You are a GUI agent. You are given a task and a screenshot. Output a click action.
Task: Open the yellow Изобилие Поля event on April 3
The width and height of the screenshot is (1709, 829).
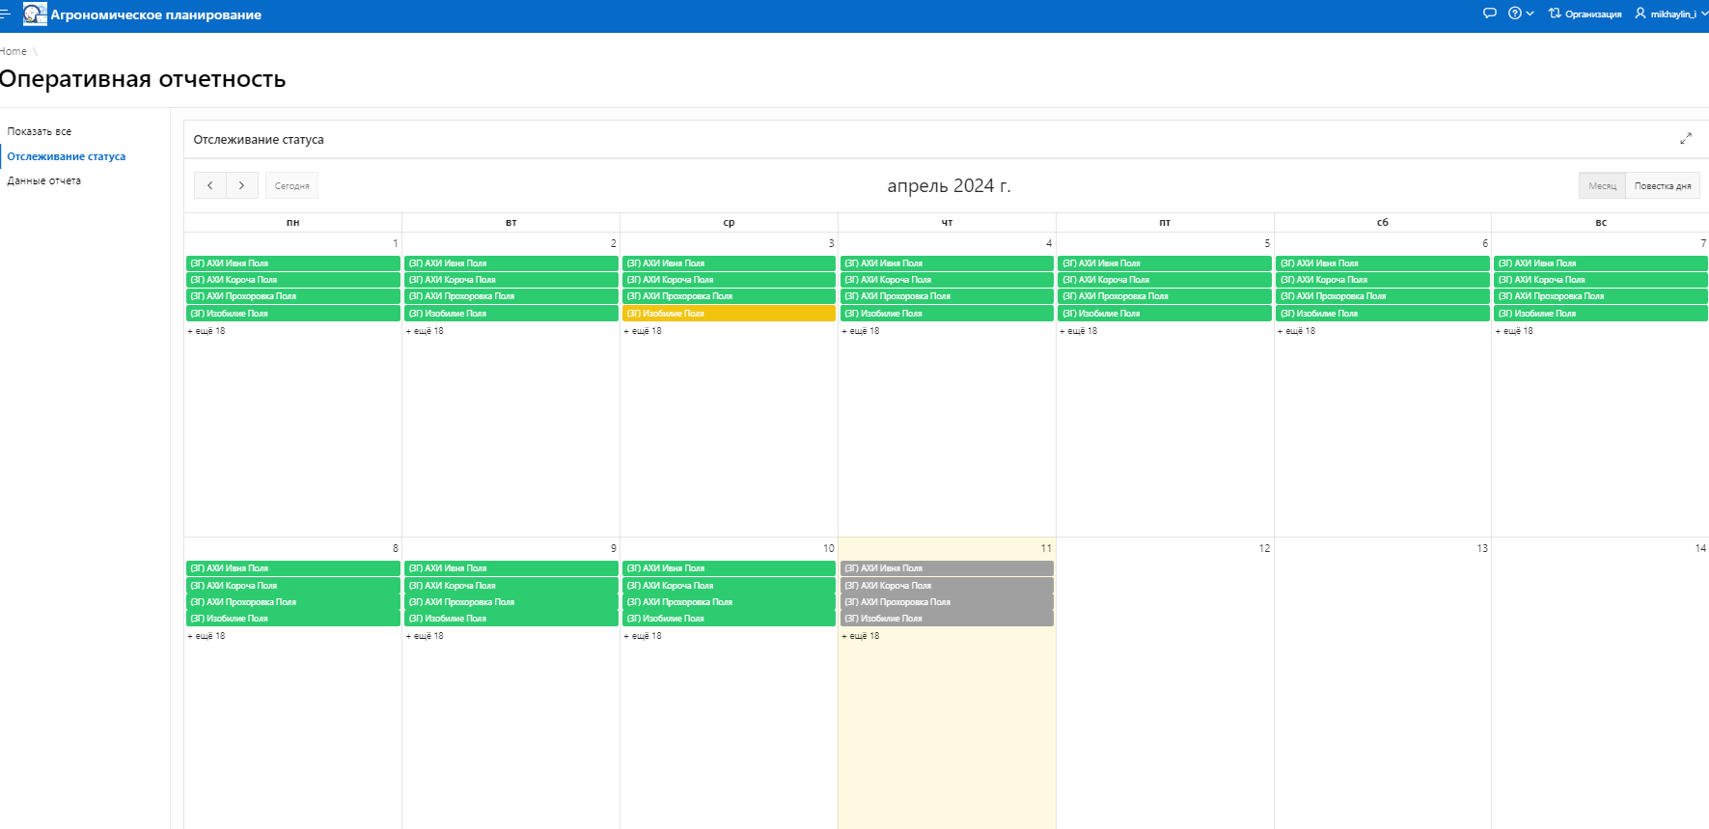point(729,314)
